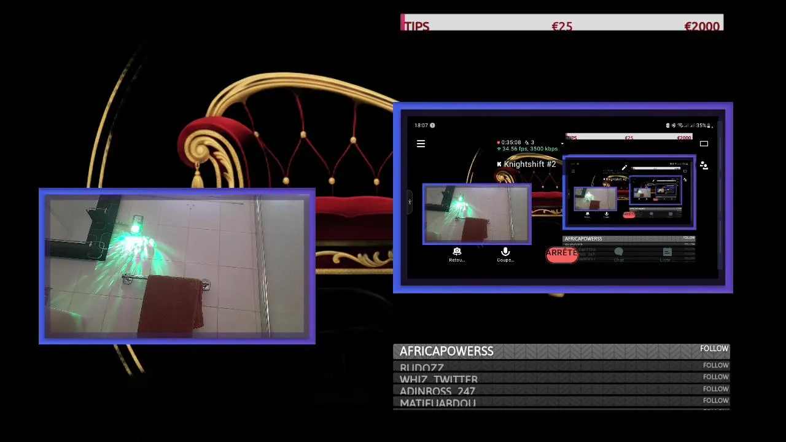Click the 'ADINROSS_247' name in the list
This screenshot has height=442, width=786.
coord(437,391)
